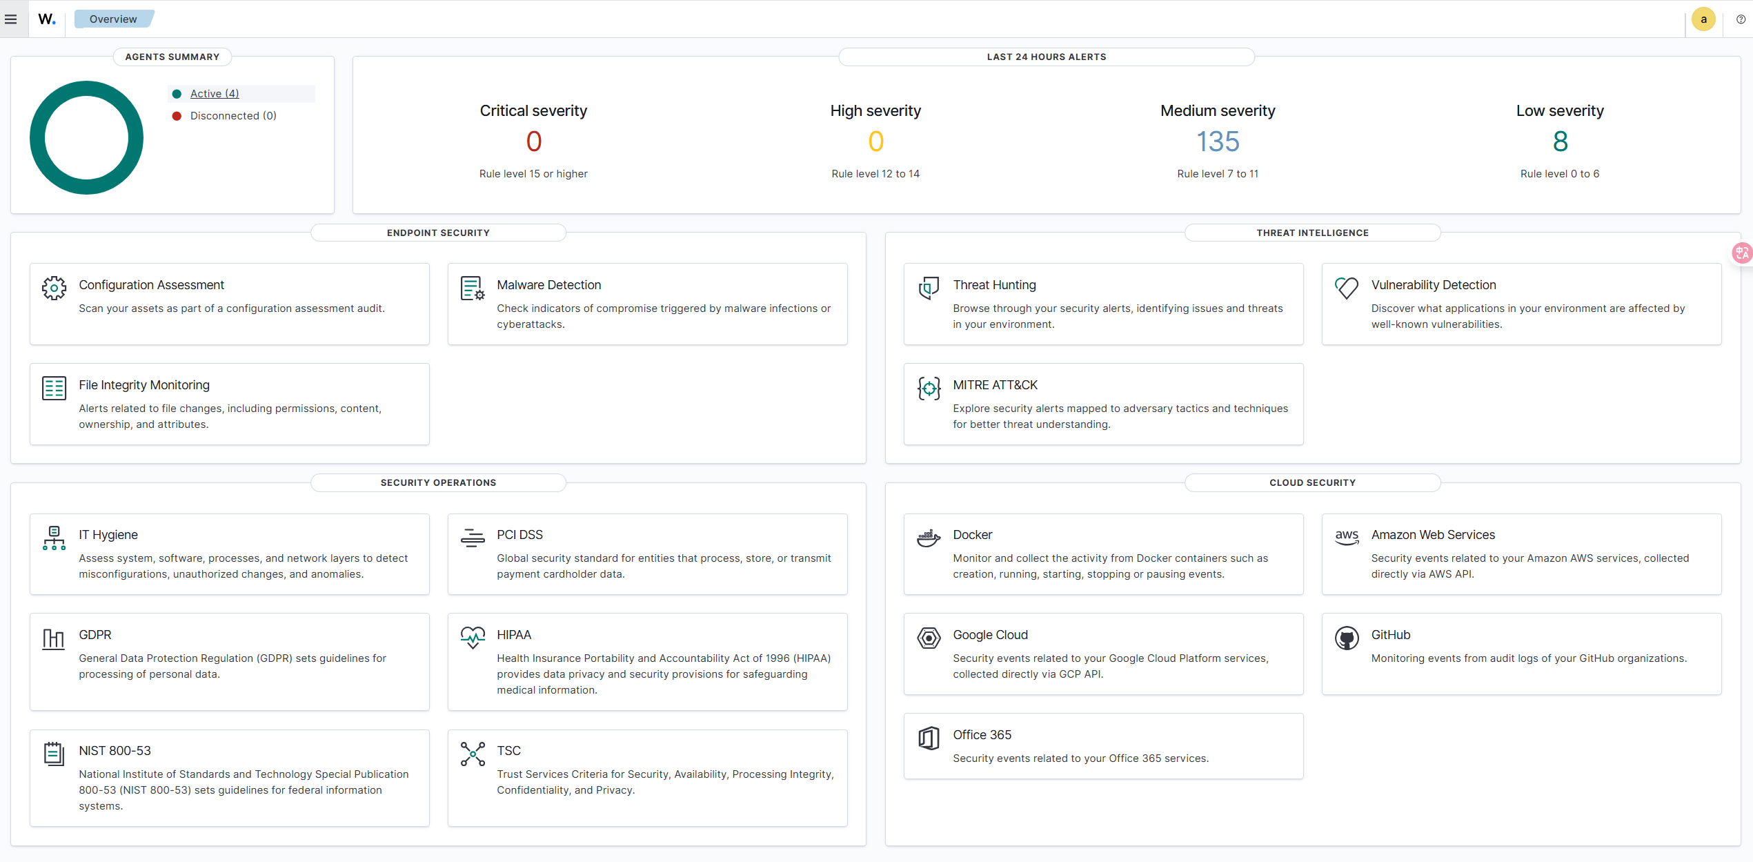Click the Google Cloud hexagon icon
The height and width of the screenshot is (862, 1753).
[929, 638]
